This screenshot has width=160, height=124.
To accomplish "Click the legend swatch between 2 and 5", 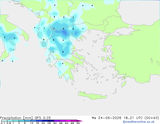I will point(22,121).
